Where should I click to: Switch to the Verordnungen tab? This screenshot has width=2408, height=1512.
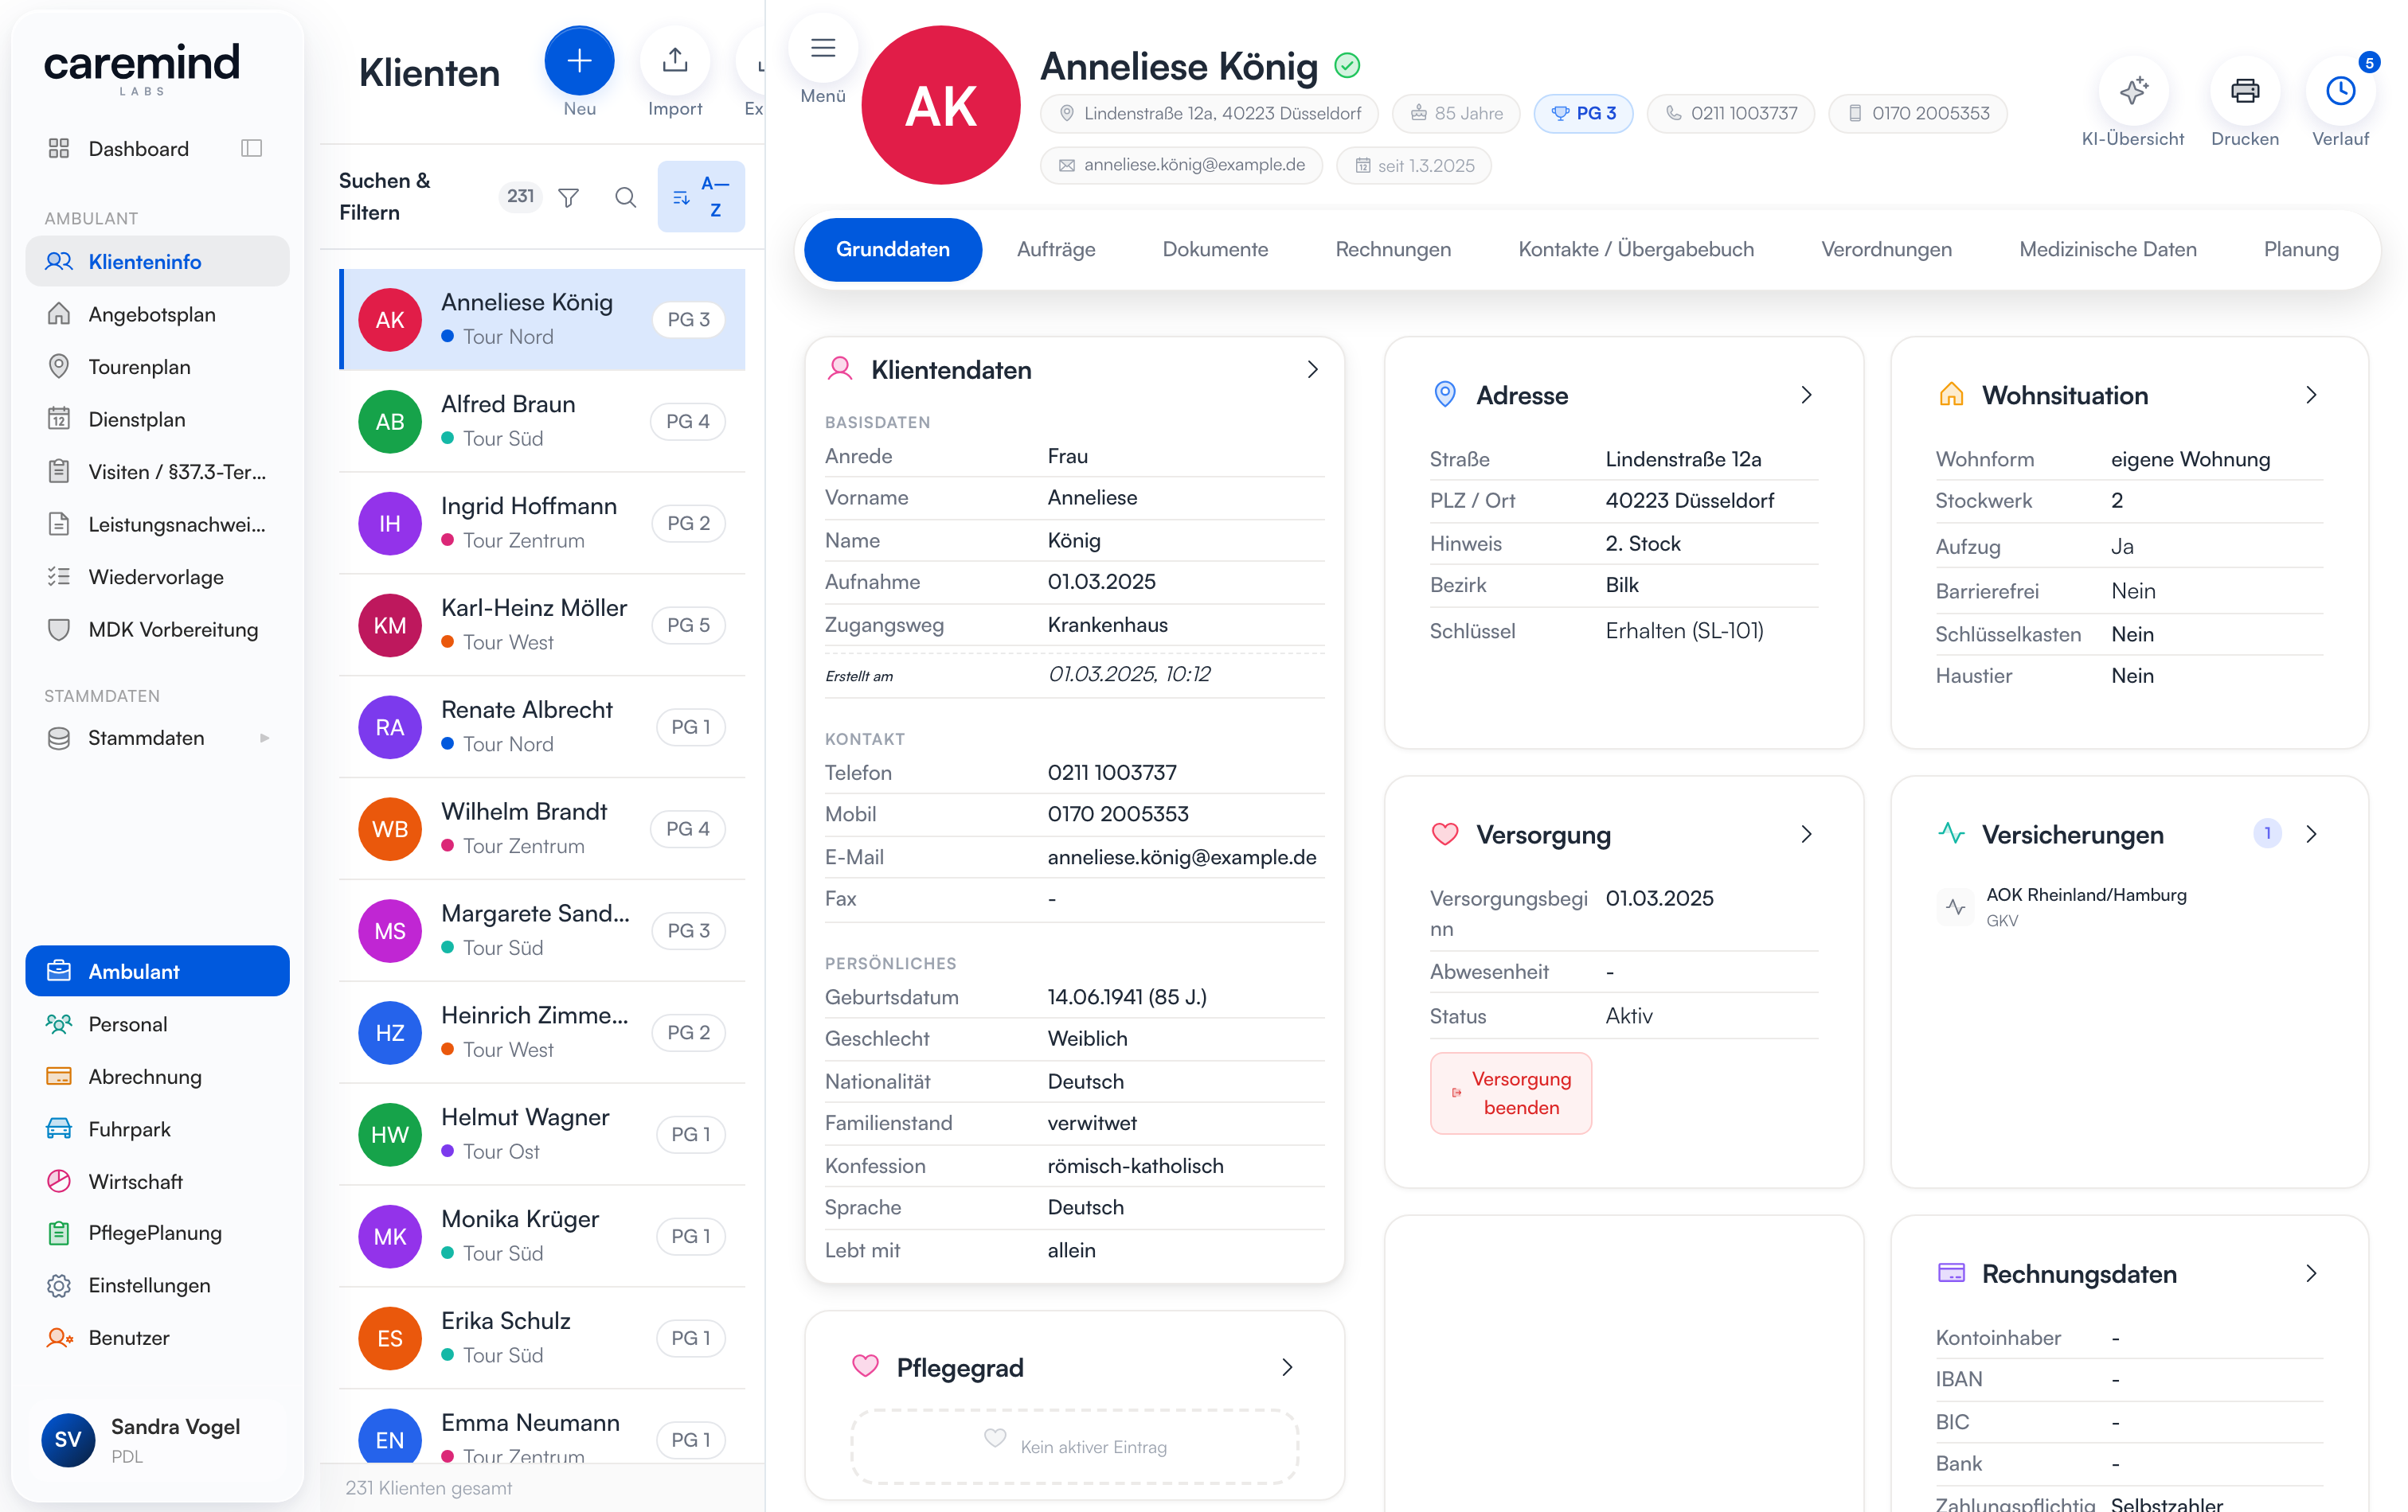(1886, 250)
